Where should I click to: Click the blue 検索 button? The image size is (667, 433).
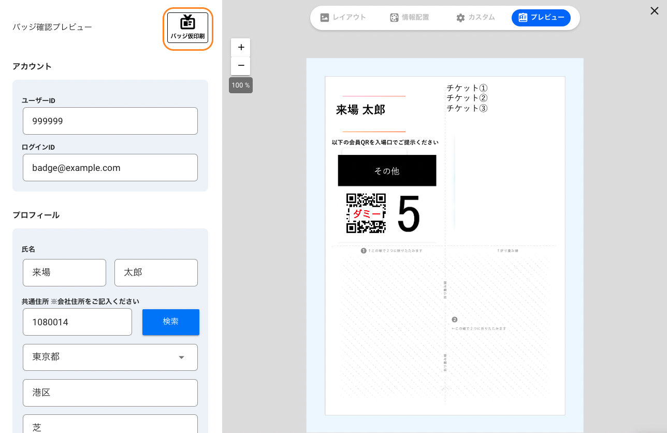[171, 322]
